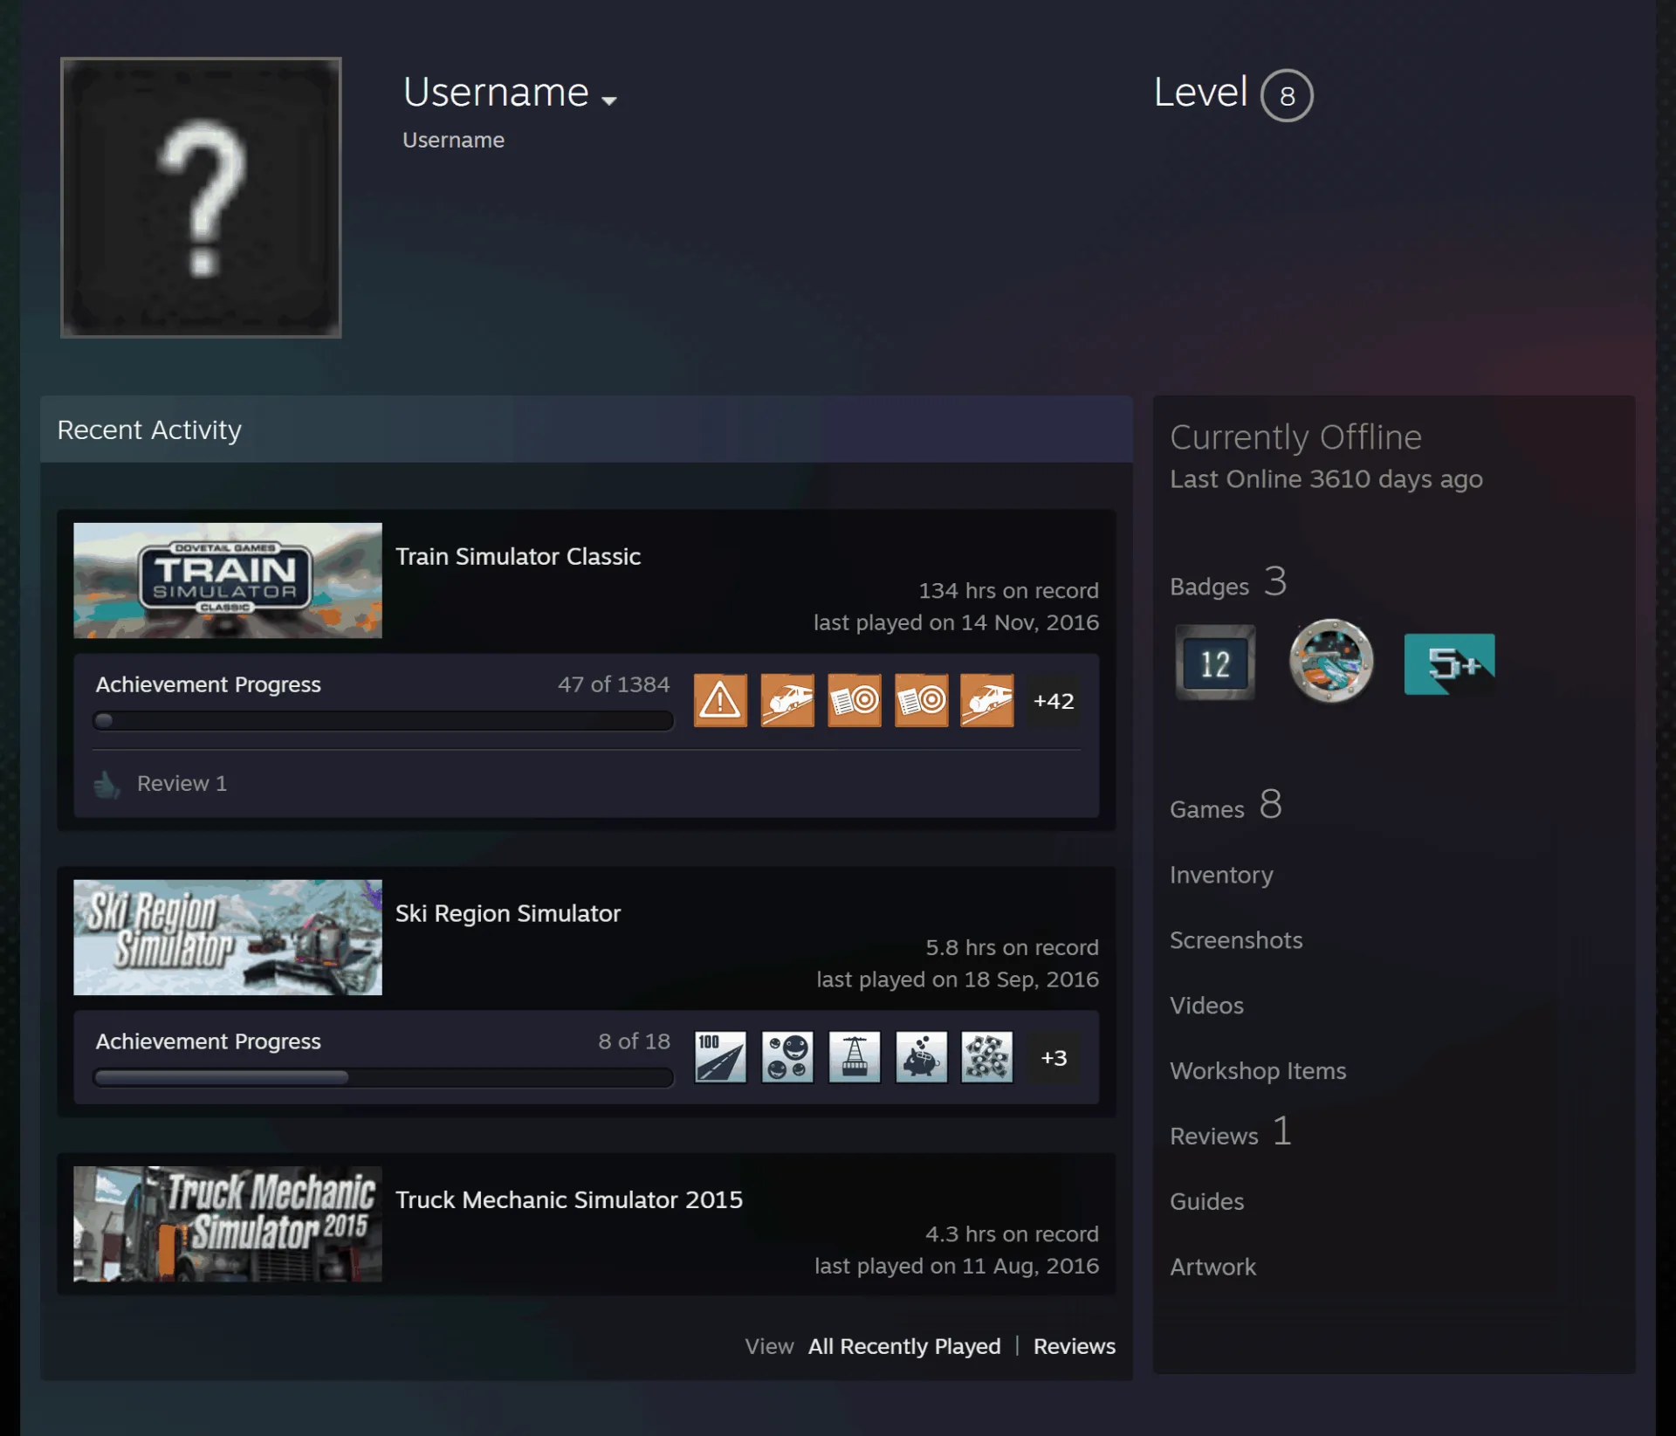Open the Guides page
The image size is (1676, 1436).
tap(1206, 1201)
